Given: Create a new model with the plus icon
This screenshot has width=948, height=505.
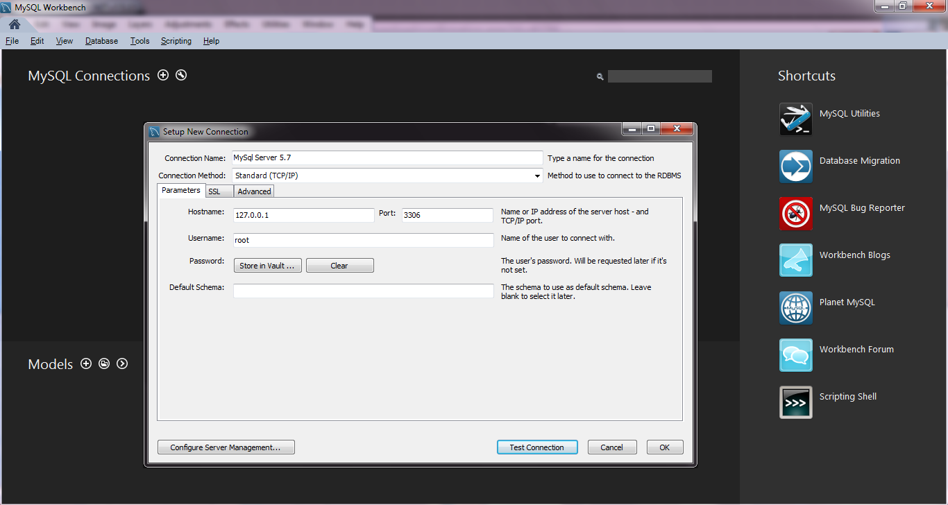Looking at the screenshot, I should 86,363.
